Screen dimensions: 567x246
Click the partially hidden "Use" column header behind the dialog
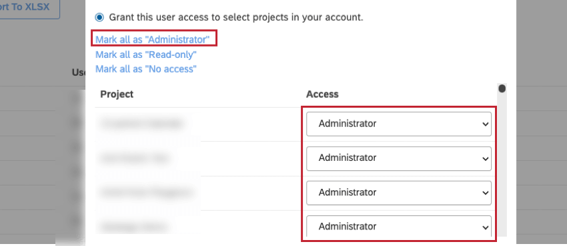tap(79, 72)
